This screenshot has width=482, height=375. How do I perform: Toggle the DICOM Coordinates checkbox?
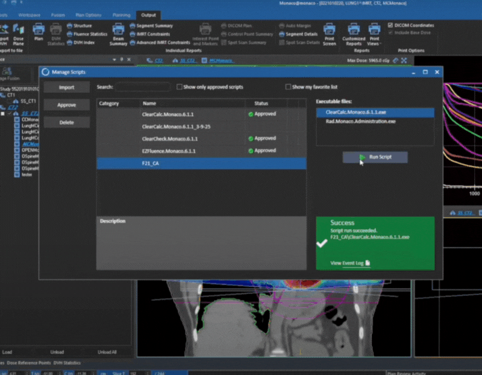390,25
